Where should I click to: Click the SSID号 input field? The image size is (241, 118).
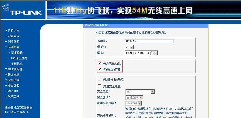click(x=149, y=41)
